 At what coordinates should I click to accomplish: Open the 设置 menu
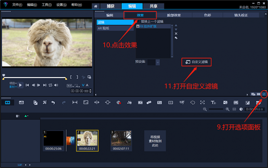(61, 5)
